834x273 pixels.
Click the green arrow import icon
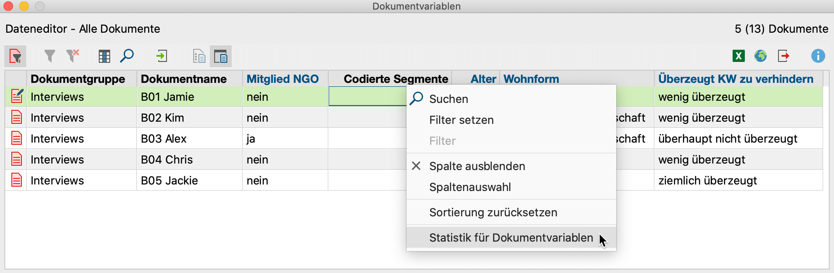click(162, 56)
